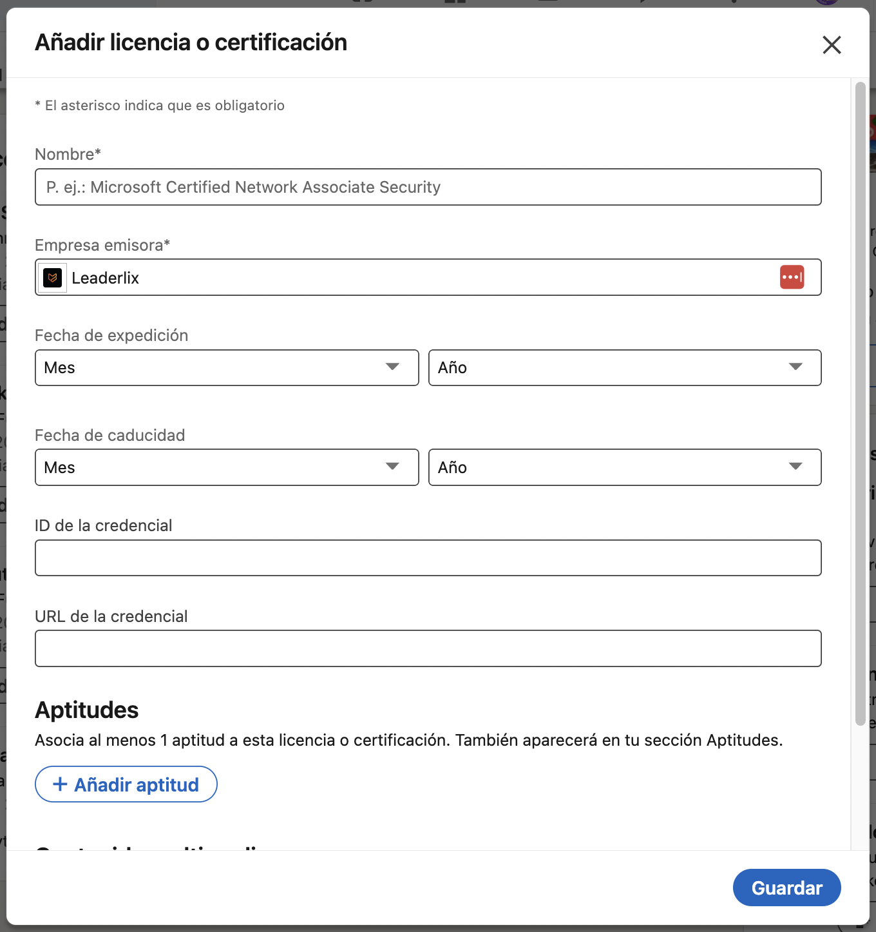Image resolution: width=876 pixels, height=932 pixels.
Task: Expand the Mes dropdown under Fecha de caducidad
Action: (227, 467)
